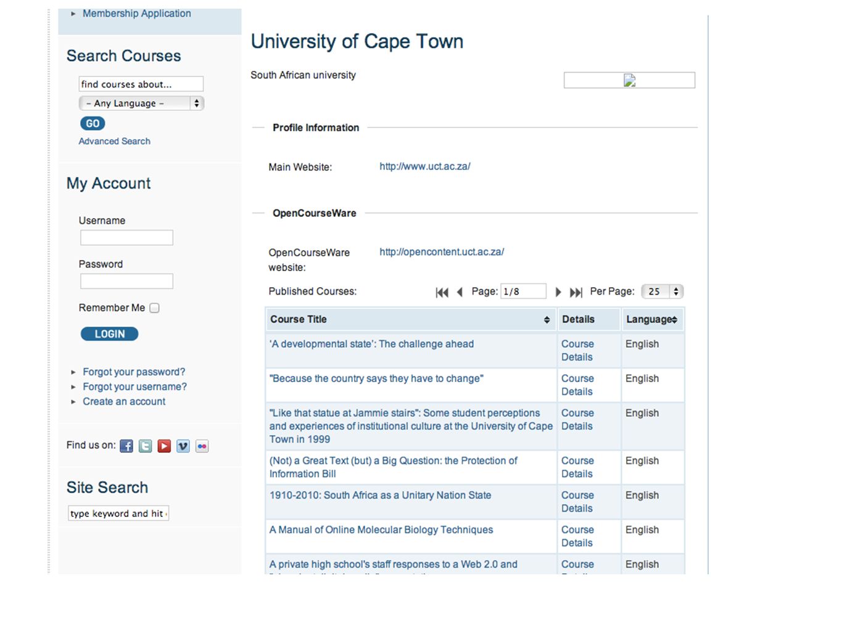Click Forgot your password link

tap(134, 372)
